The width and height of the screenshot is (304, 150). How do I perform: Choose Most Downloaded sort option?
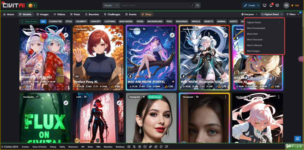(256, 28)
